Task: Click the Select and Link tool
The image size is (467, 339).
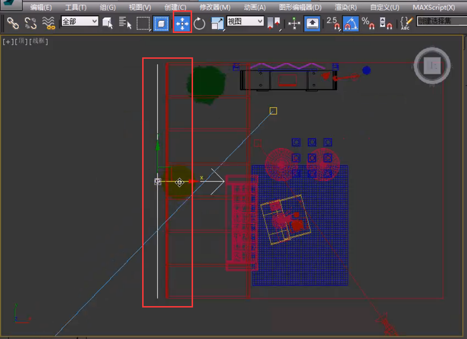Action: point(13,23)
